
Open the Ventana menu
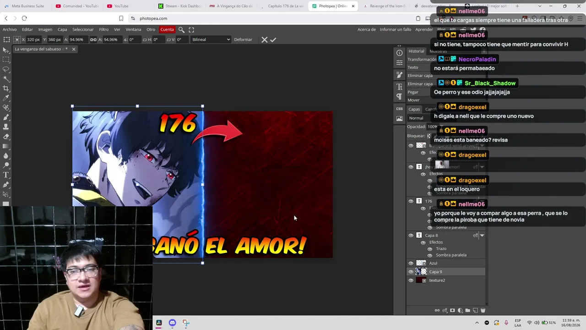(x=133, y=29)
